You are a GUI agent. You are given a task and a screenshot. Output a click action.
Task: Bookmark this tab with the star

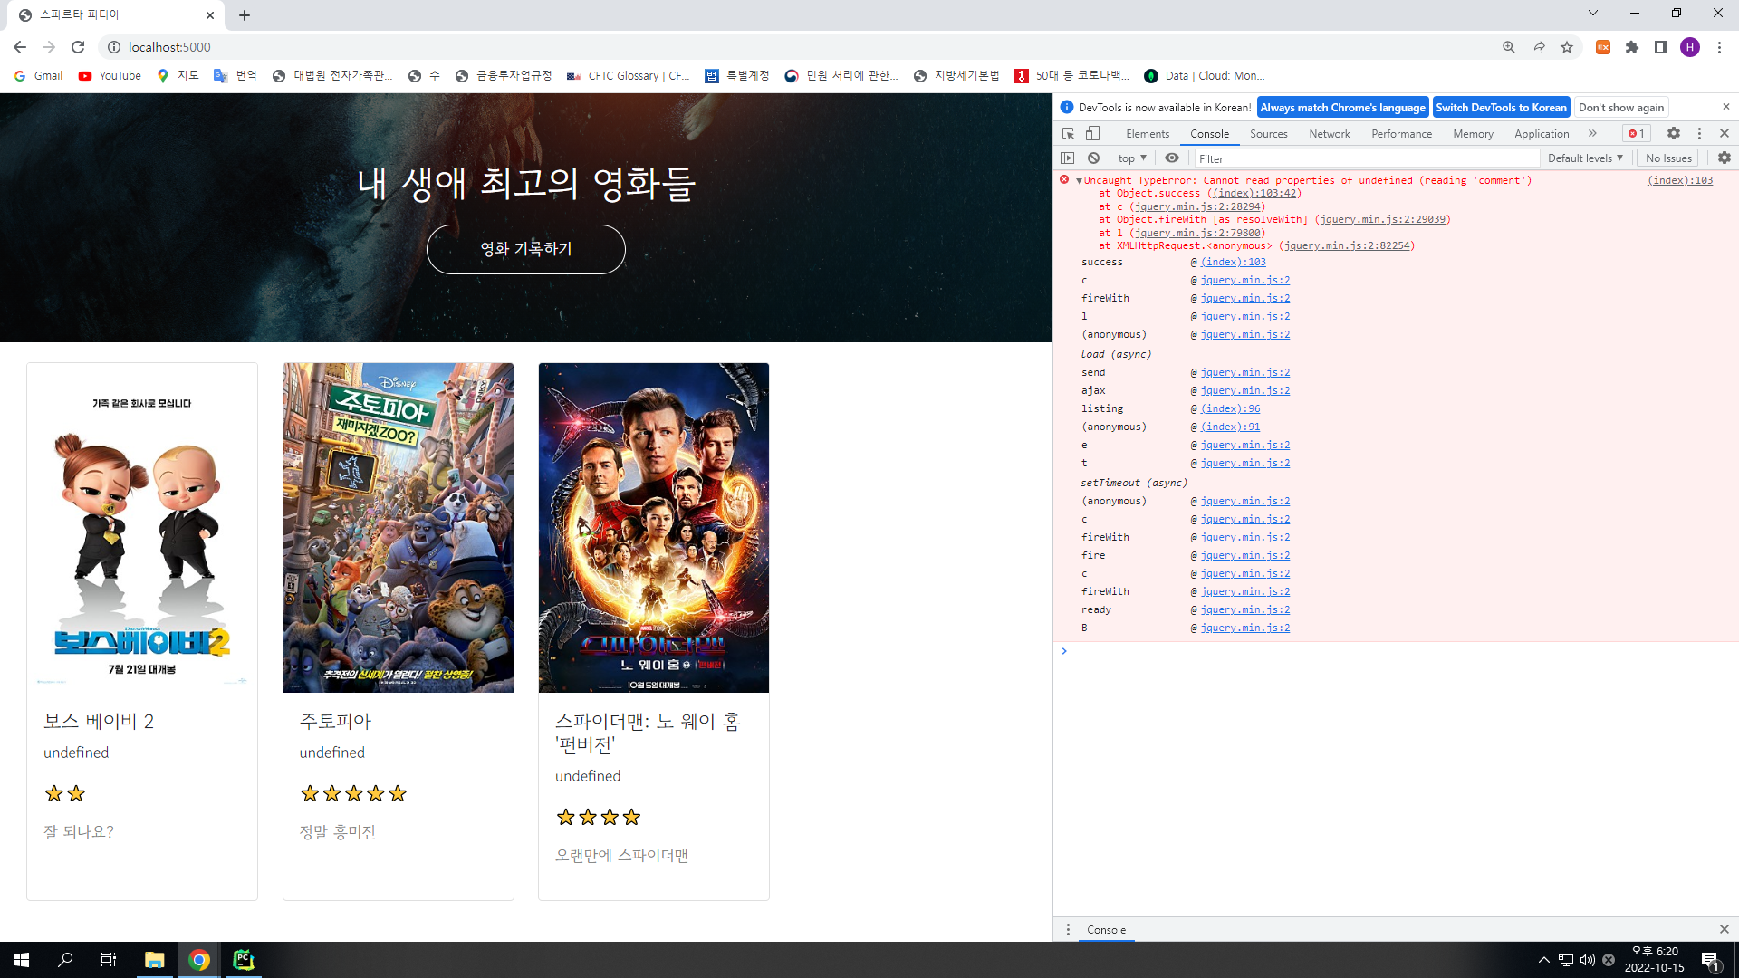tap(1567, 47)
